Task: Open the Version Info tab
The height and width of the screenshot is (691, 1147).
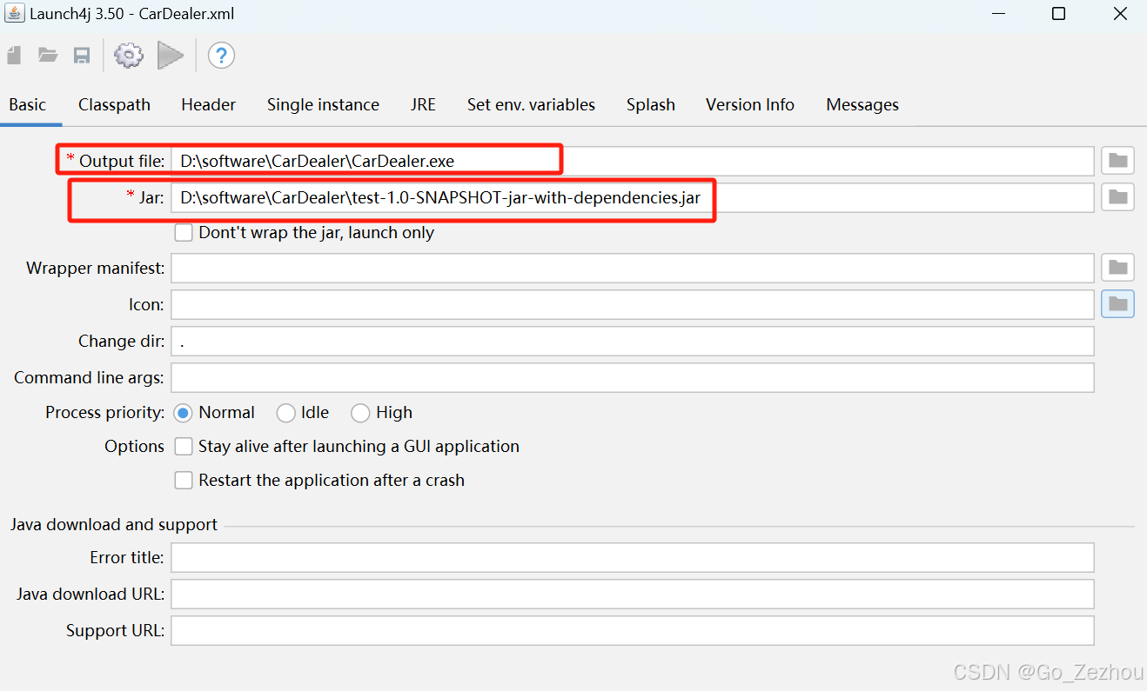Action: pyautogui.click(x=749, y=104)
